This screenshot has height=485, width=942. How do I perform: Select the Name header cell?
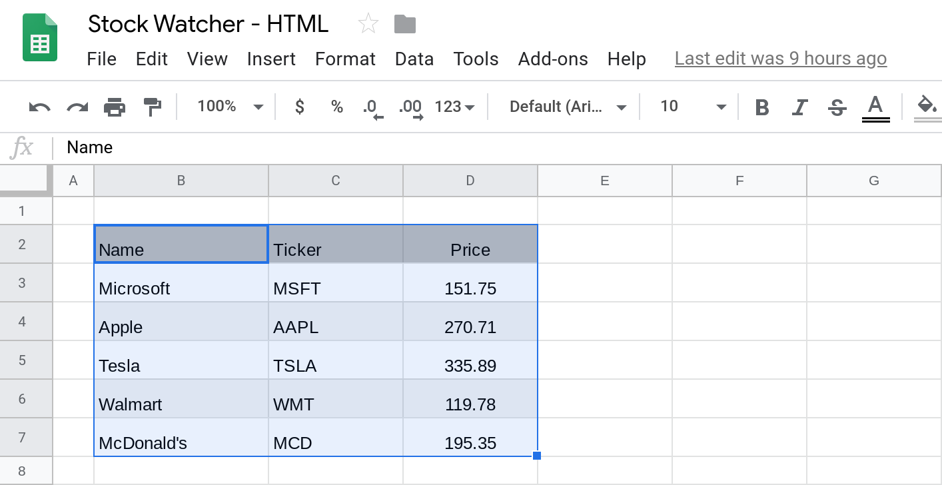click(181, 244)
